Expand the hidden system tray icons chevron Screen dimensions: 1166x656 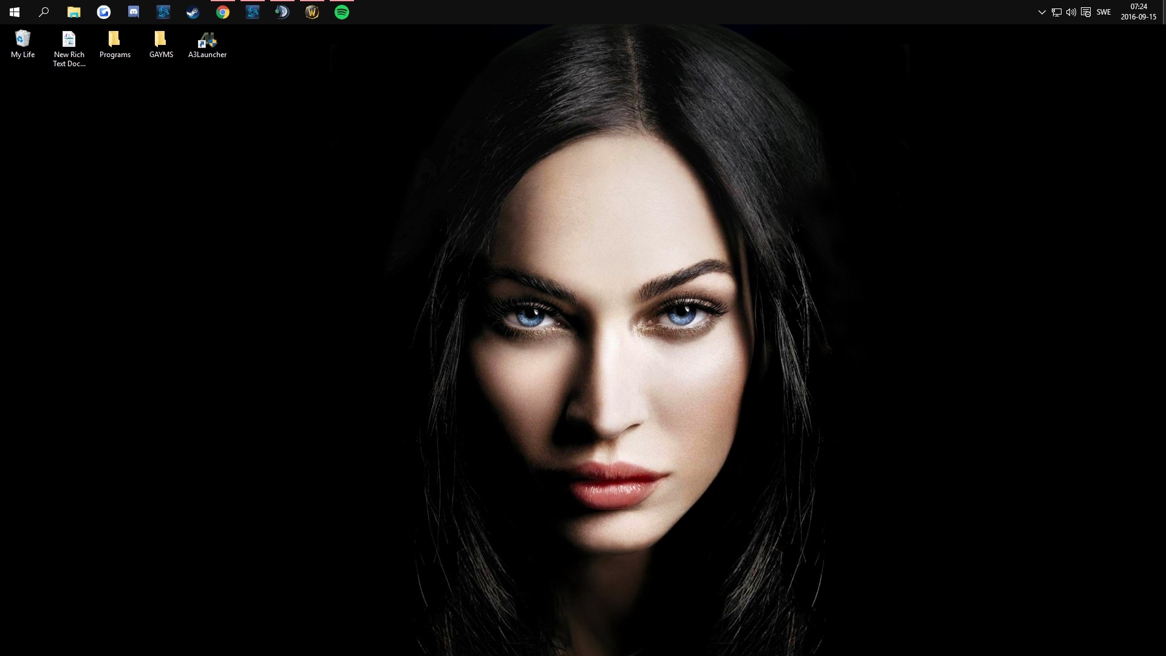[x=1042, y=12]
